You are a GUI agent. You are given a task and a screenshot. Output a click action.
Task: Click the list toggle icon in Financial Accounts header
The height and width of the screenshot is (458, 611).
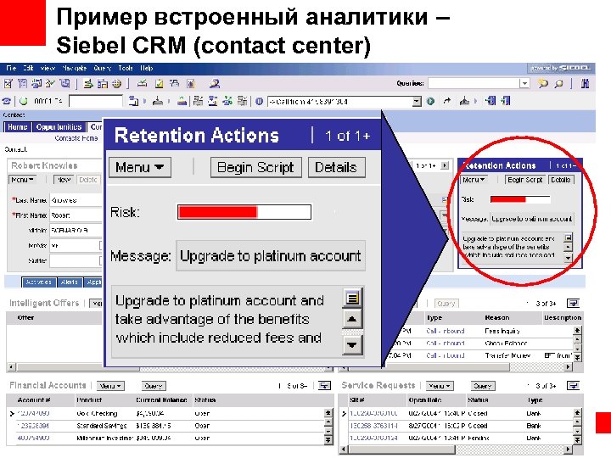[x=324, y=386]
